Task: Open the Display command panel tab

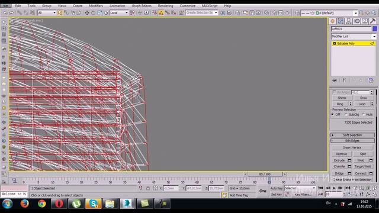Action: click(x=365, y=21)
